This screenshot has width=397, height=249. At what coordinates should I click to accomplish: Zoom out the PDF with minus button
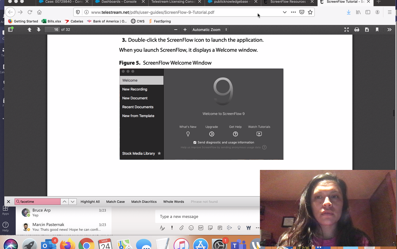175,29
